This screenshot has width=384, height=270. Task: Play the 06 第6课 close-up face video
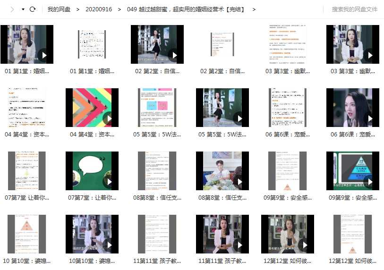[x=353, y=107]
